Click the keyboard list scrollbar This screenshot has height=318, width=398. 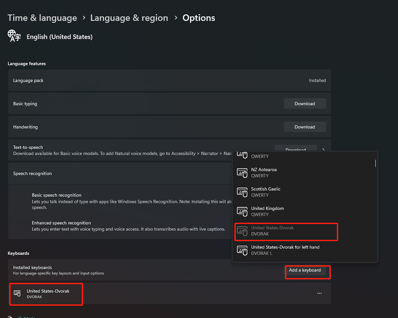[376, 163]
